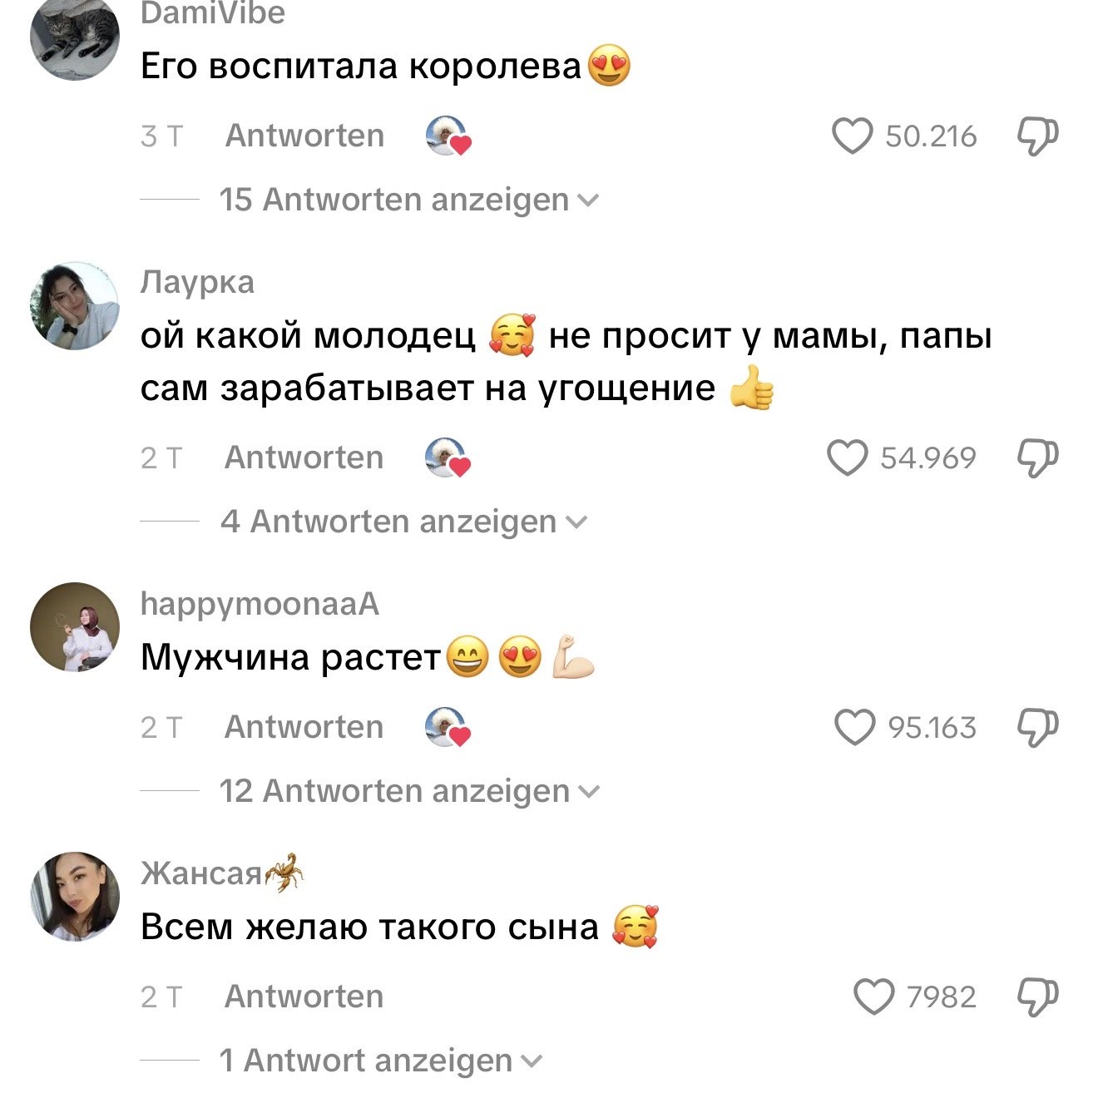Open the username link Жансая
Viewport: 1098px width, 1098px height.
coord(201,873)
